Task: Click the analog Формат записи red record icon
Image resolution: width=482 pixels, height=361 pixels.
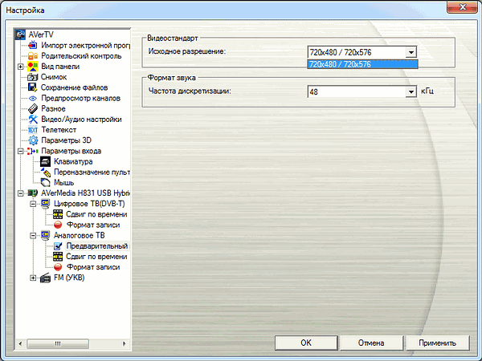Action: tap(58, 267)
